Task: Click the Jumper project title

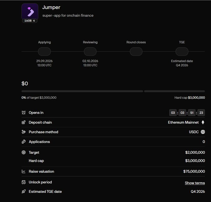Action: [51, 7]
